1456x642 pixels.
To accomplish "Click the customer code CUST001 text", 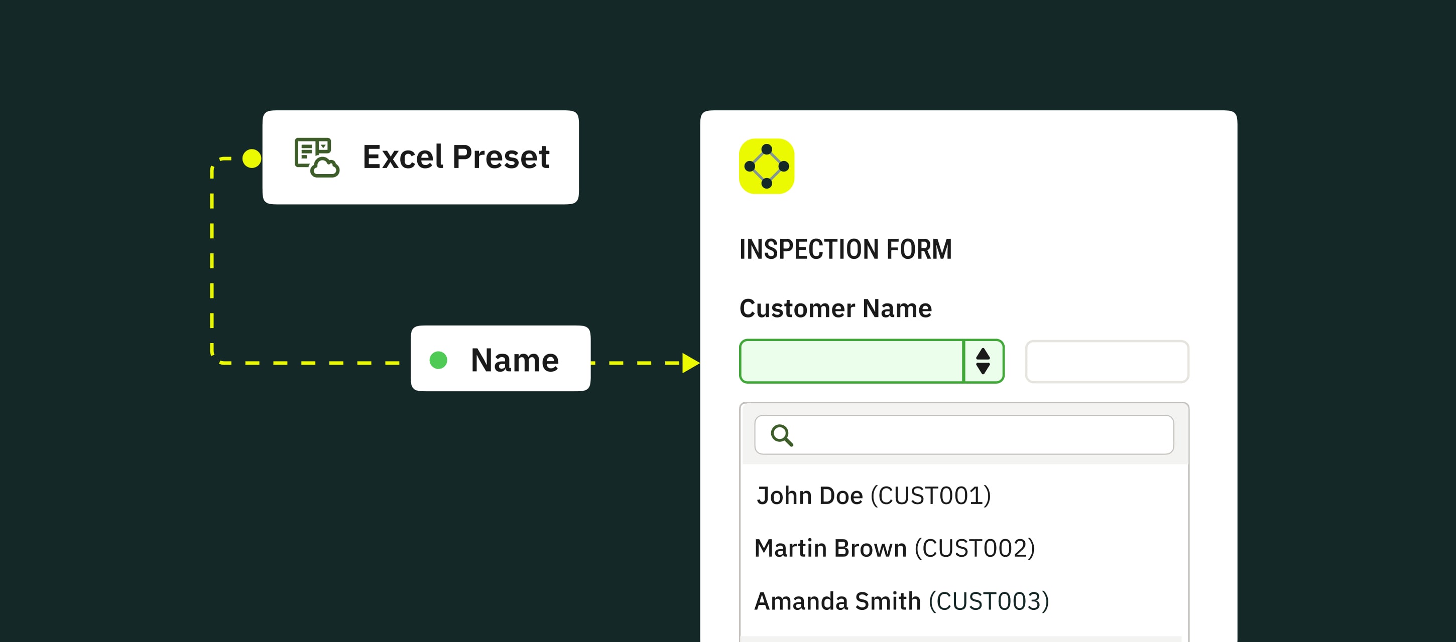I will click(930, 496).
